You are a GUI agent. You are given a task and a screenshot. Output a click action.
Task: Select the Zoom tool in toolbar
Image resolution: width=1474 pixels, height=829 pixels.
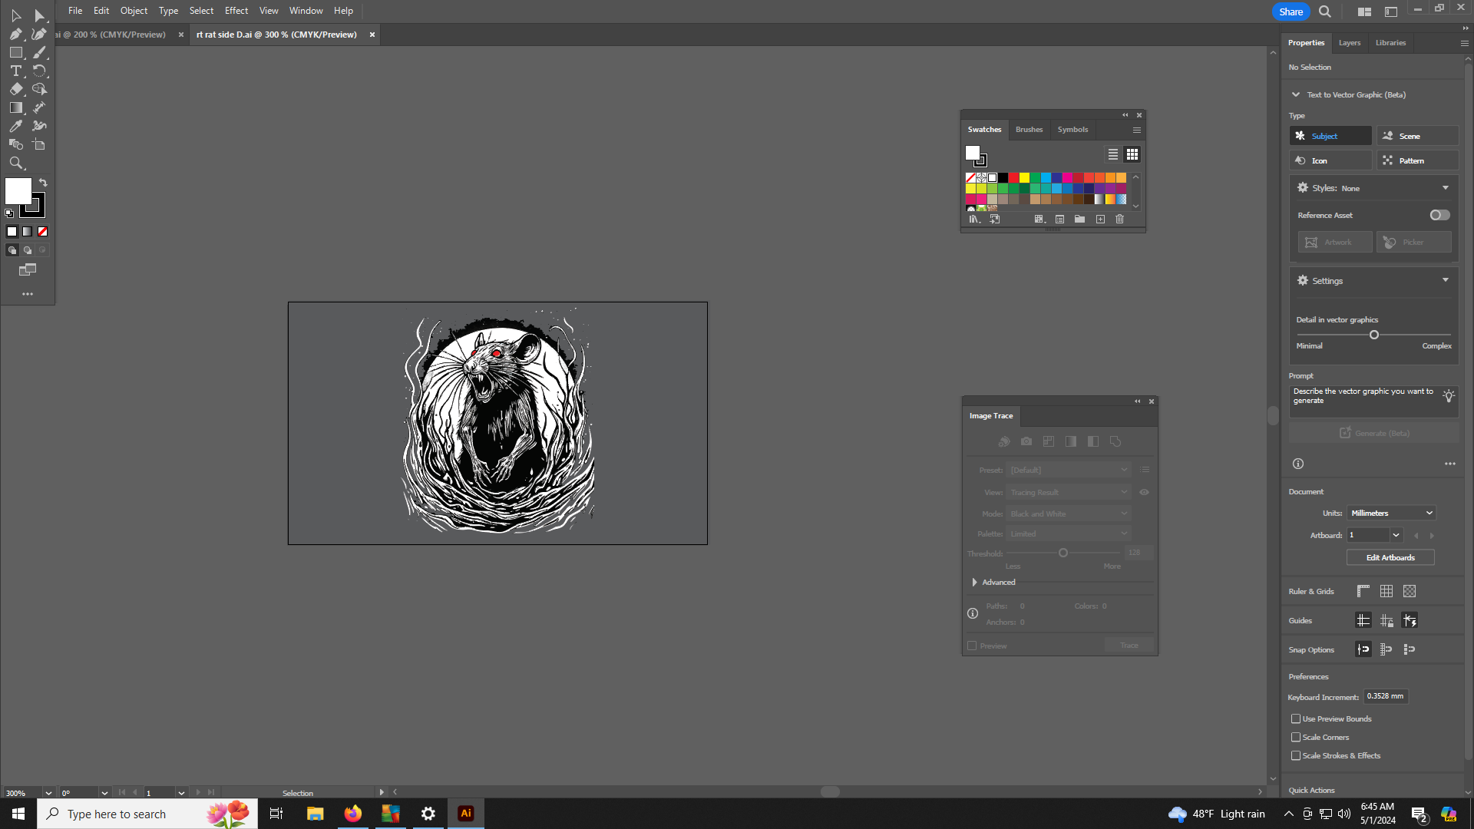[15, 163]
